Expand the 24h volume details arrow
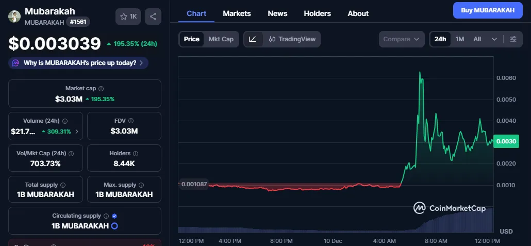The height and width of the screenshot is (246, 531). point(77,132)
